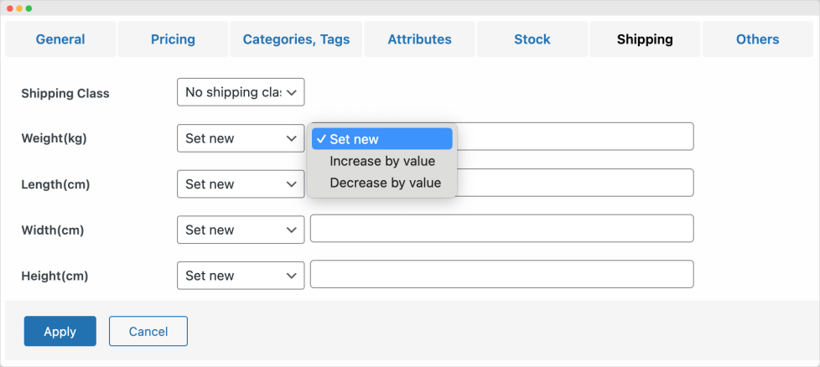Switch to the General tab
Viewport: 820px width, 367px height.
pyautogui.click(x=60, y=39)
